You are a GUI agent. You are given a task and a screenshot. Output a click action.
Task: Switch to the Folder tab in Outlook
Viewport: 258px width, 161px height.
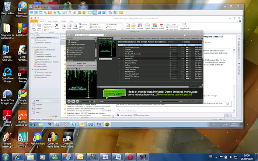click(x=63, y=21)
